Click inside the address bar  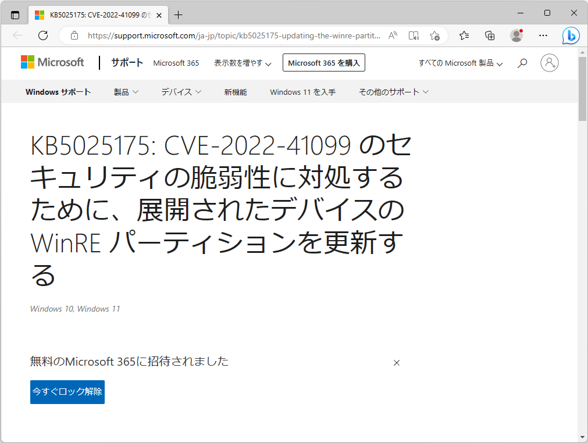click(233, 35)
